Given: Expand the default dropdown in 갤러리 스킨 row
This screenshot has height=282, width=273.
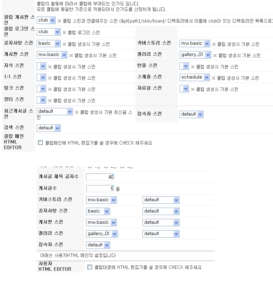Looking at the screenshot, I should point(161,234).
